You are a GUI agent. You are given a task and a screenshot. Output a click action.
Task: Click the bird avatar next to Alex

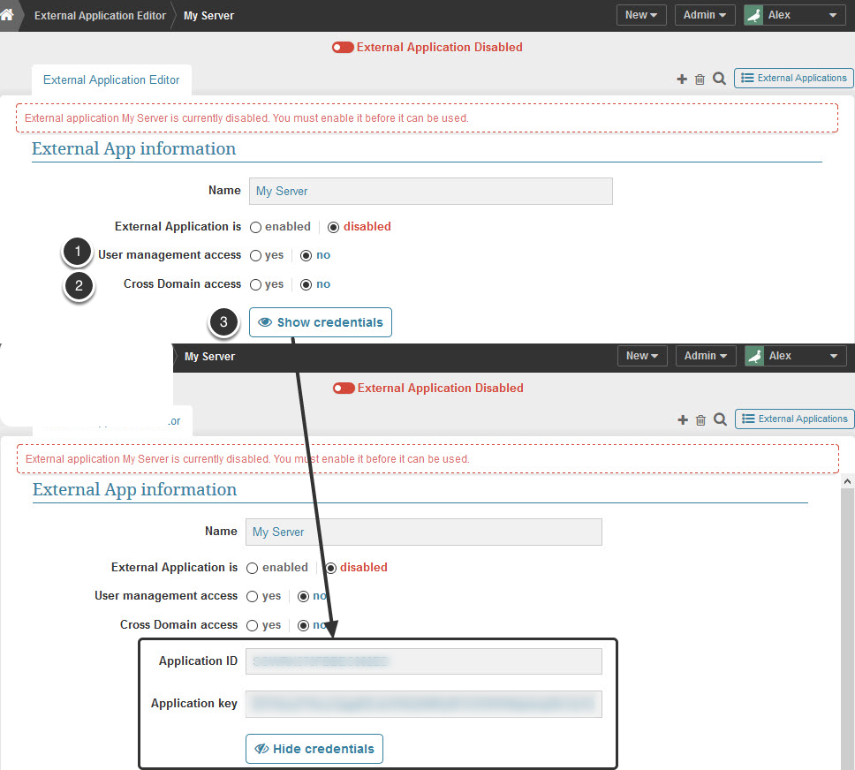(753, 14)
